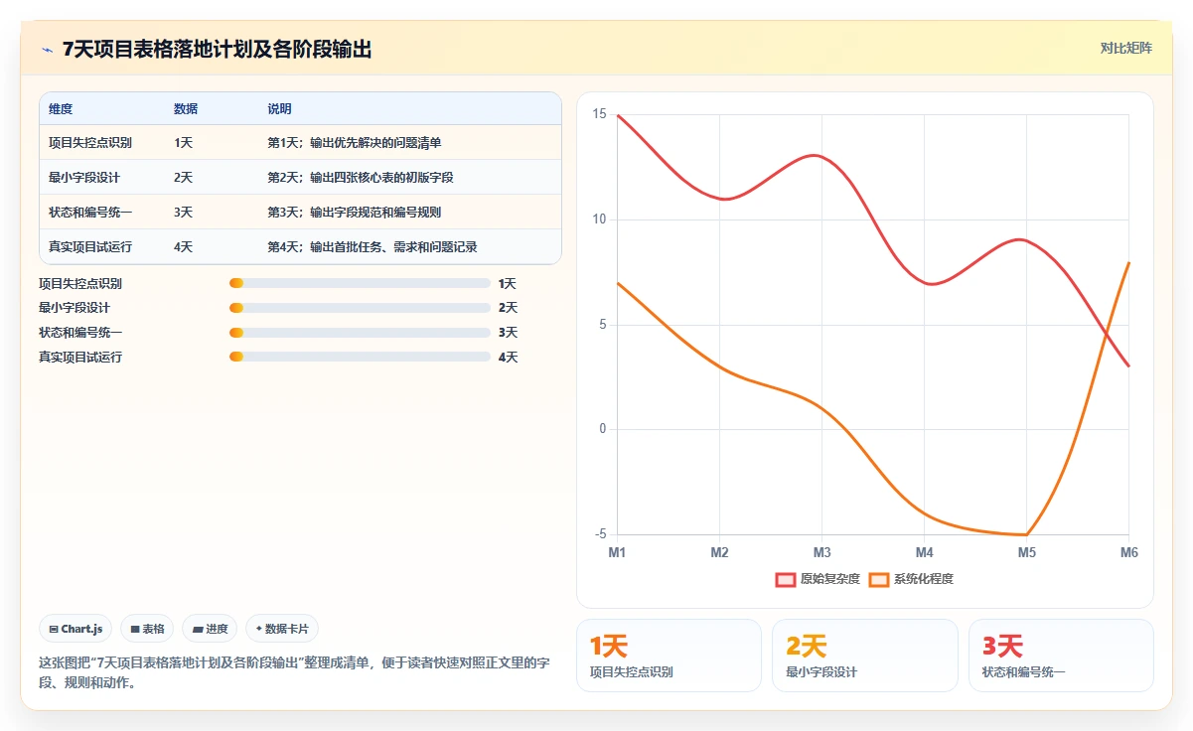Click the 进度 tag chip
This screenshot has width=1193, height=731.
pyautogui.click(x=210, y=629)
